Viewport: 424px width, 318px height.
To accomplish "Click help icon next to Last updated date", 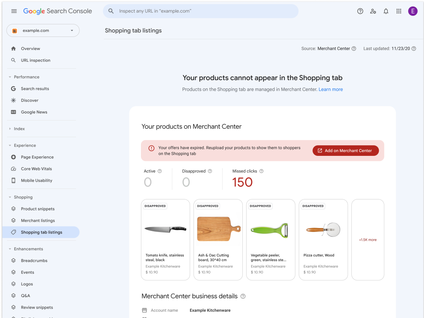I will tap(414, 49).
